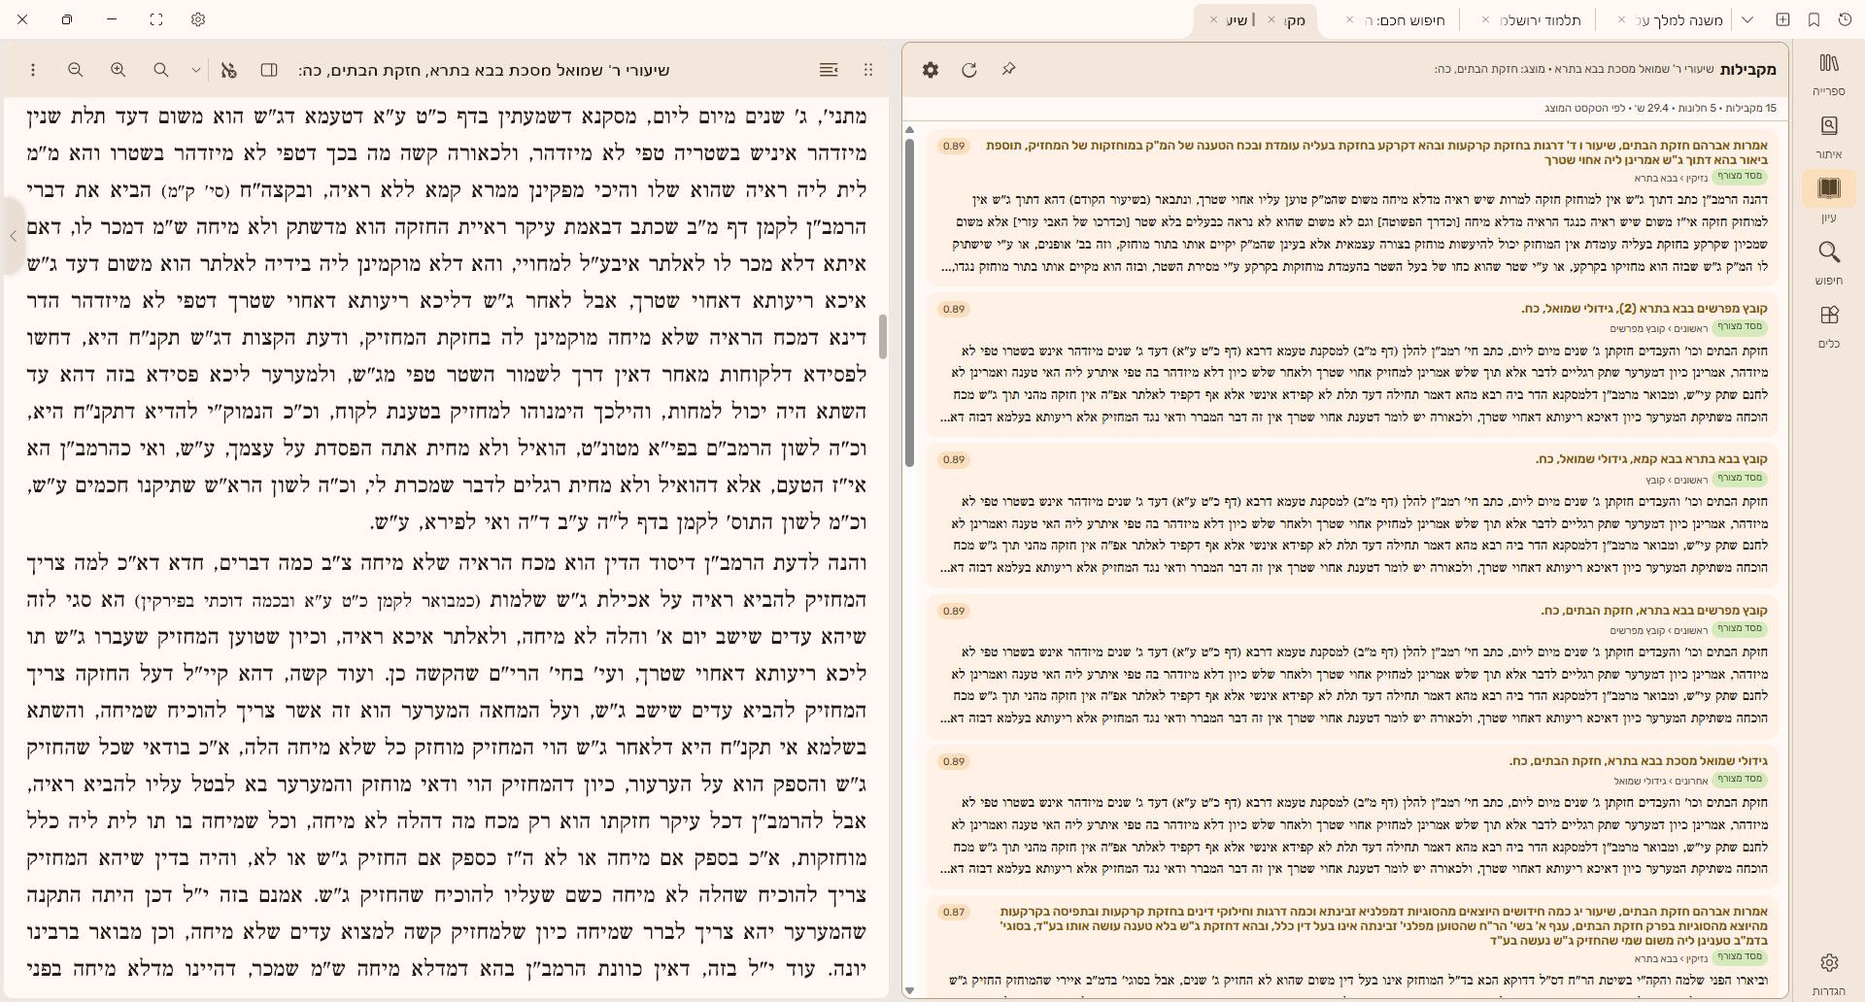Add a new tab with plus icon
The width and height of the screenshot is (1865, 1002).
1782,19
